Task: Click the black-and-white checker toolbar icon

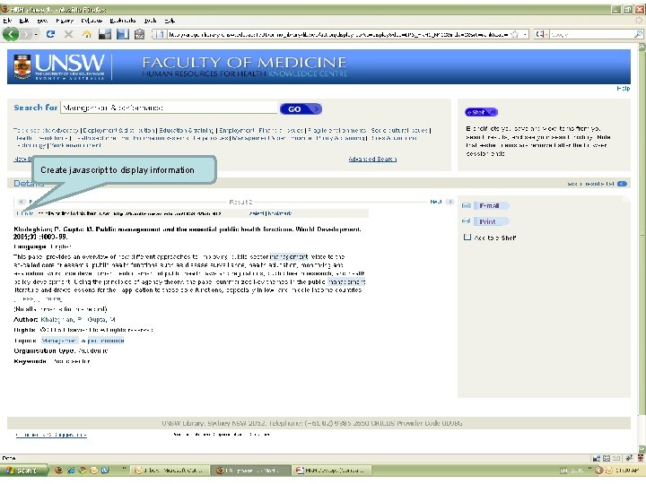Action: click(x=105, y=34)
